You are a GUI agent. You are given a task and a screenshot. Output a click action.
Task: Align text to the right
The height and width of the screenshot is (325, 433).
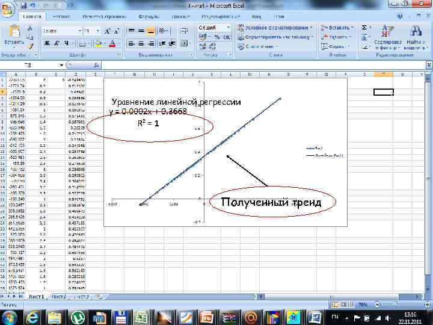point(151,44)
